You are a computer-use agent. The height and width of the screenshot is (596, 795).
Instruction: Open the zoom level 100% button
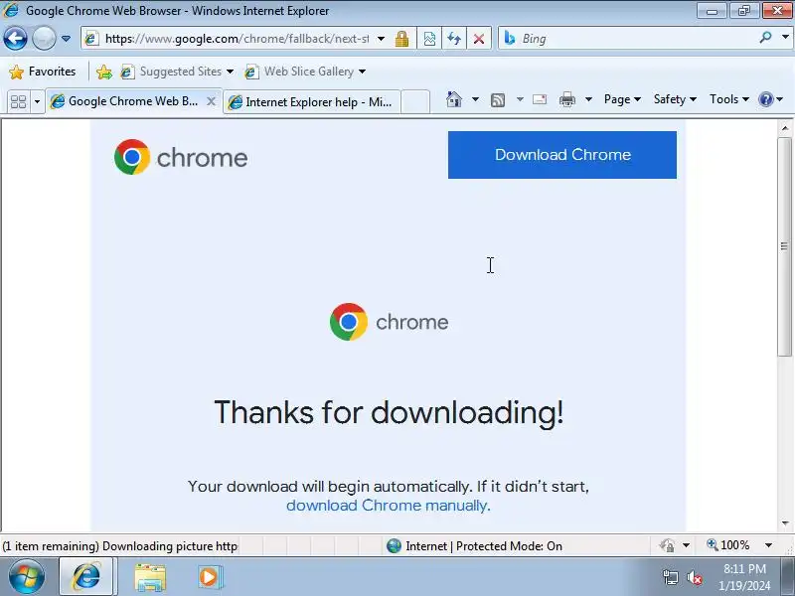click(728, 545)
